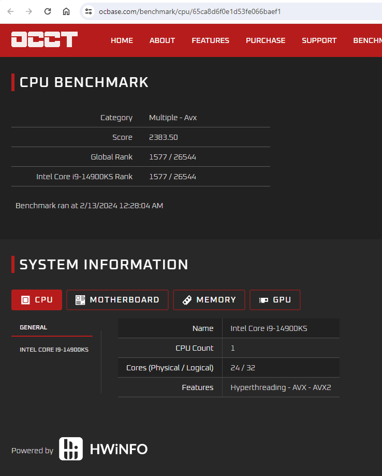Click the Hyperthreading - AVX - AVX2 features value
The image size is (382, 476).
coord(281,387)
